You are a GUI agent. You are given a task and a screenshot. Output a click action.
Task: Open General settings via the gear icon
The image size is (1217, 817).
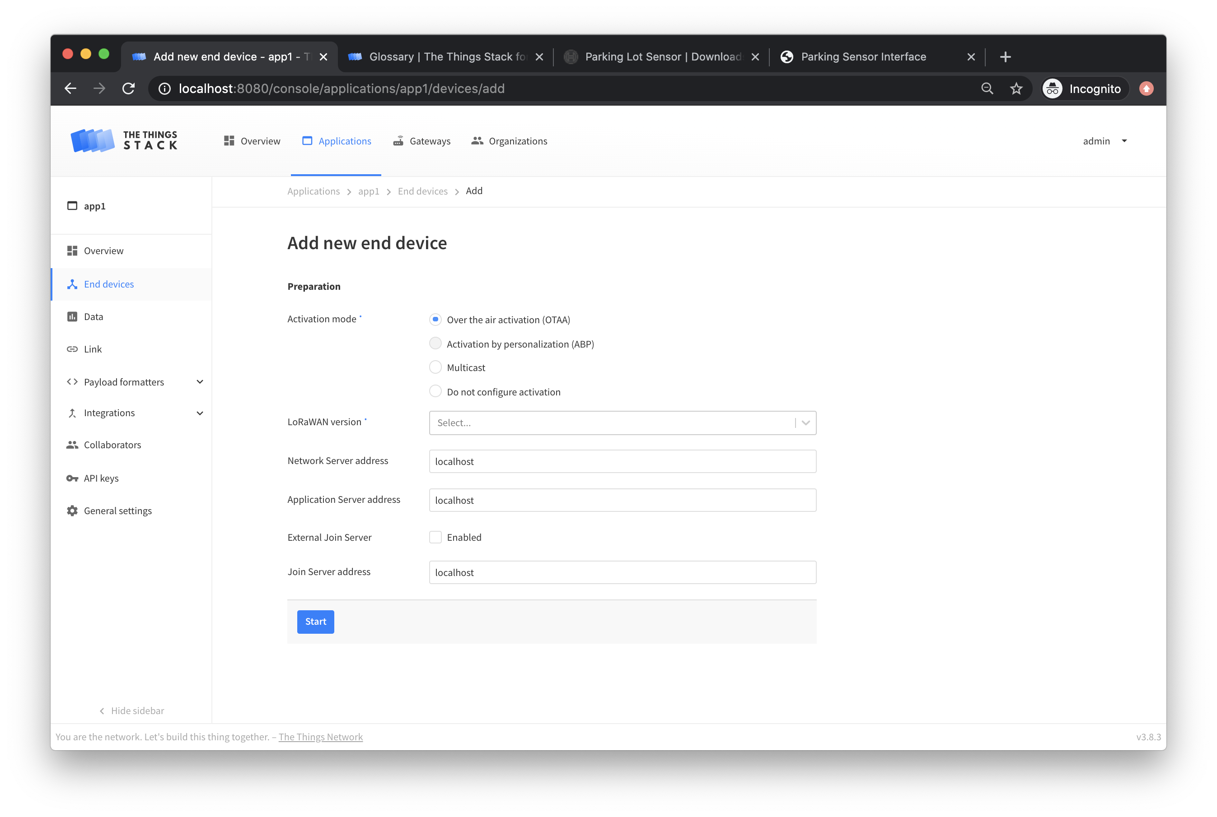pos(71,511)
